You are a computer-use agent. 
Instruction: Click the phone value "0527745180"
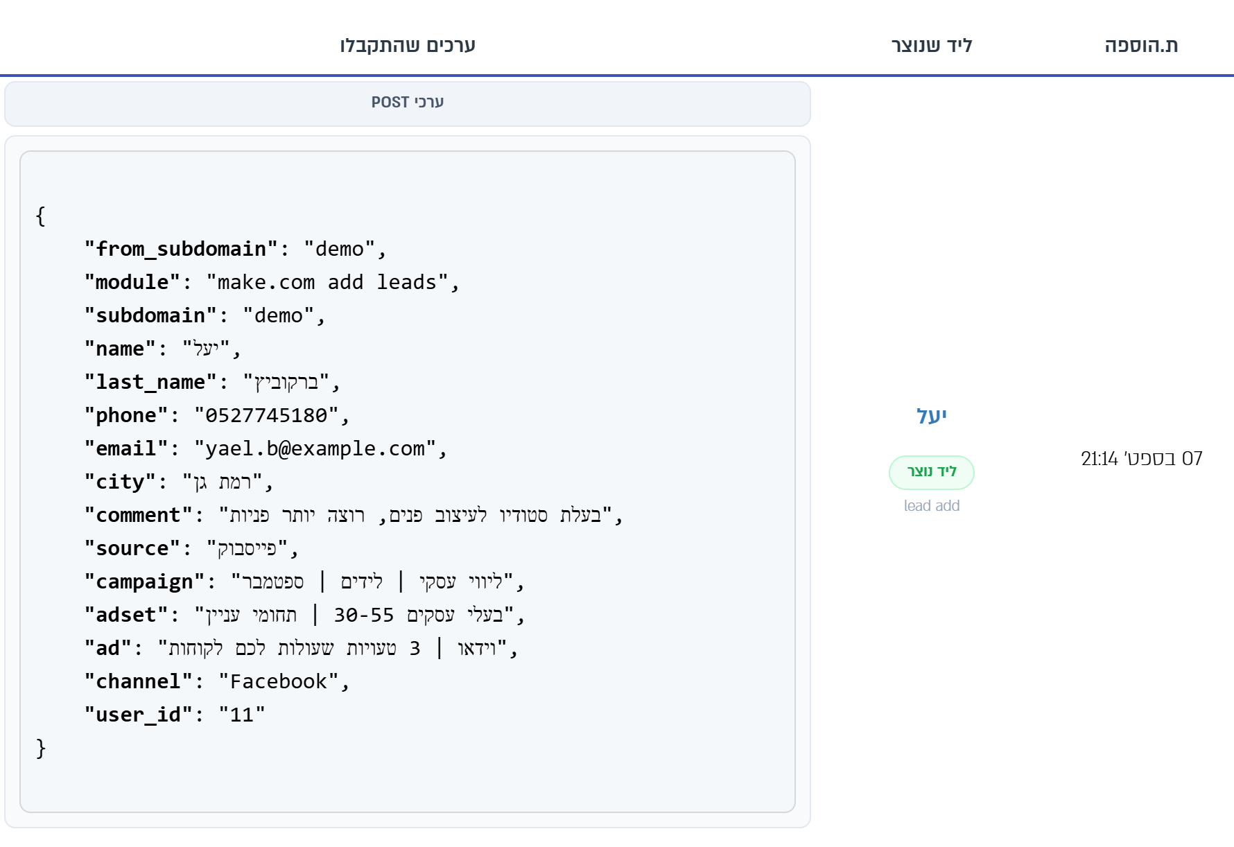[x=266, y=415]
